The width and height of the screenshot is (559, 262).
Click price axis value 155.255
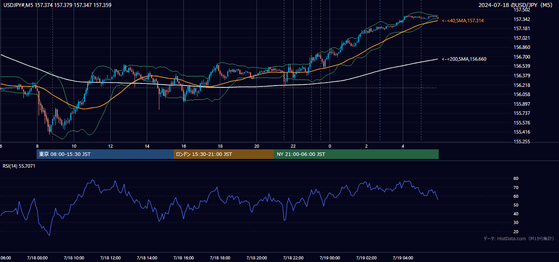coord(521,141)
